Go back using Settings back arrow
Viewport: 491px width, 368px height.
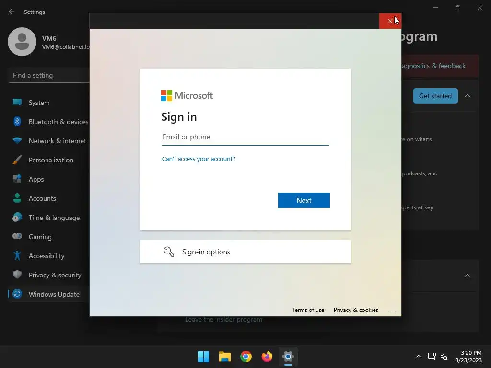point(12,11)
